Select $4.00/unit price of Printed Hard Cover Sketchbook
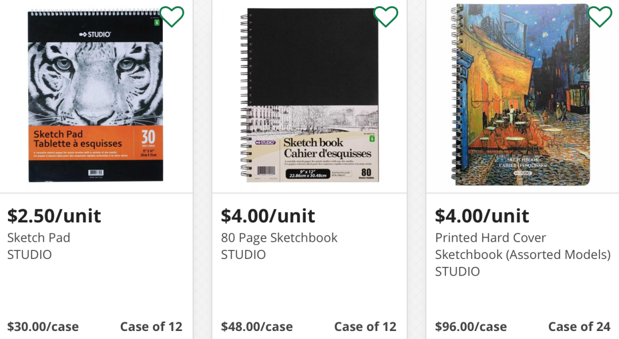This screenshot has width=619, height=339. click(481, 216)
